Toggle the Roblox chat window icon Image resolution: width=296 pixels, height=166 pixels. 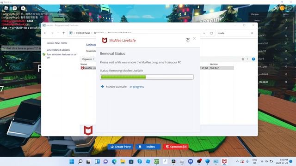pos(15,8)
